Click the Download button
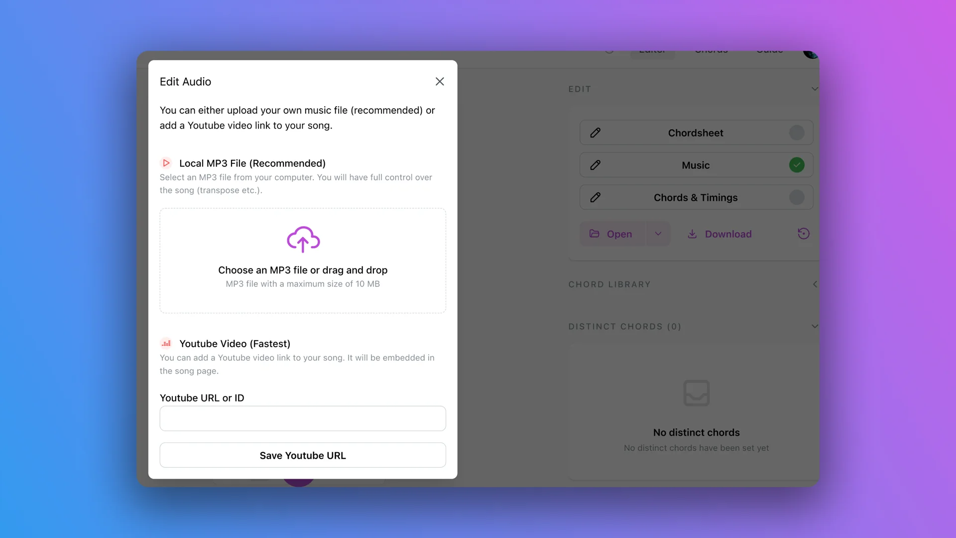This screenshot has height=538, width=956. tap(719, 234)
